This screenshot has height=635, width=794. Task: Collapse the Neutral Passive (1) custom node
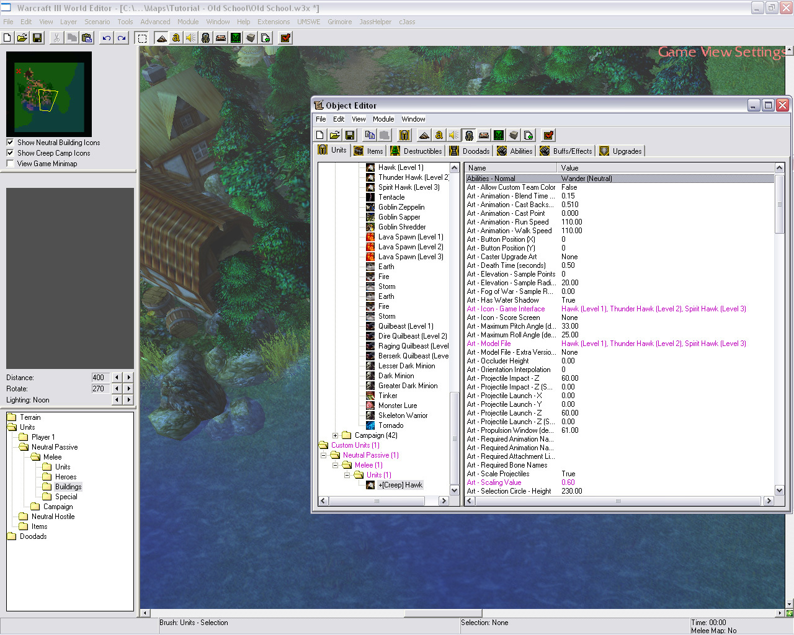(323, 455)
